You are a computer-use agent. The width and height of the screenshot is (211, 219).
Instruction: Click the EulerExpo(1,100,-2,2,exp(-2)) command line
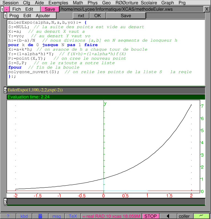[106, 90]
